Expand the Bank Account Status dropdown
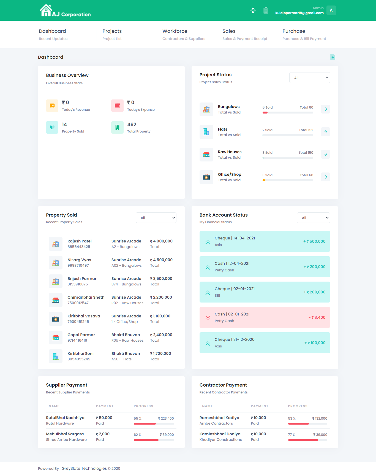The width and height of the screenshot is (376, 475). [x=313, y=218]
